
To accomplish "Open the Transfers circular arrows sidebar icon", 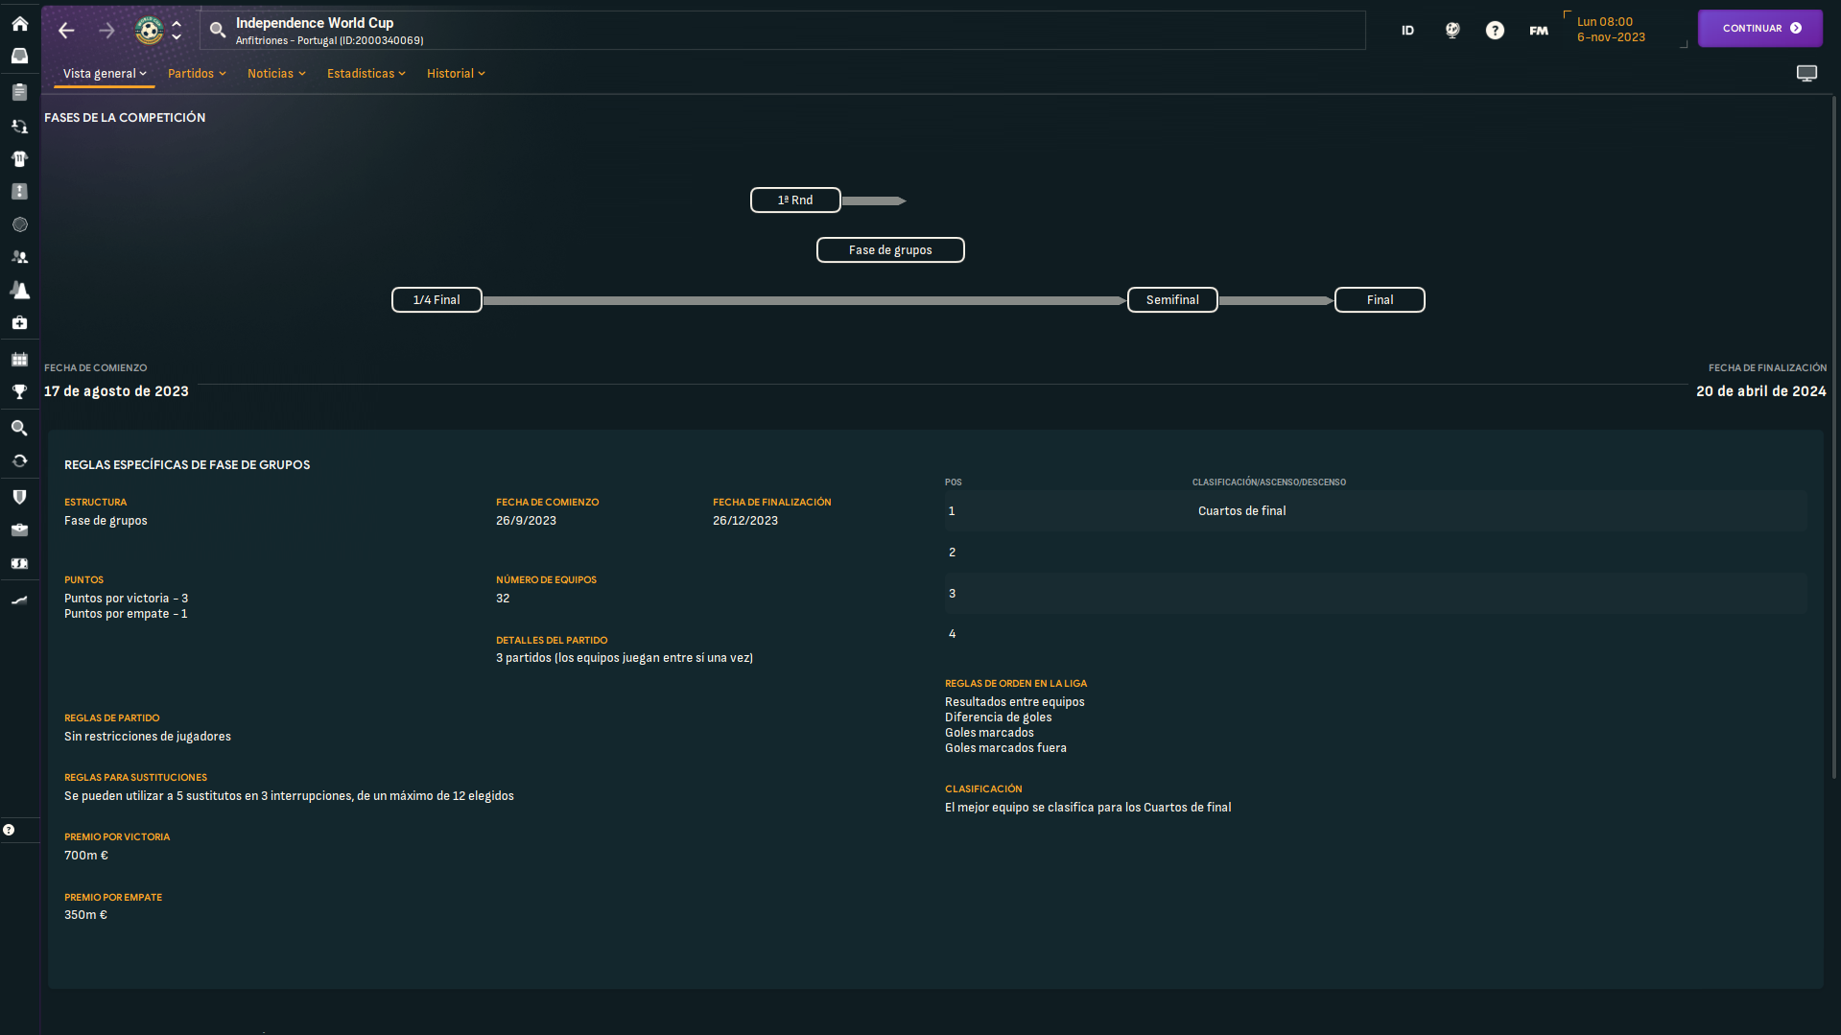I will [x=19, y=460].
